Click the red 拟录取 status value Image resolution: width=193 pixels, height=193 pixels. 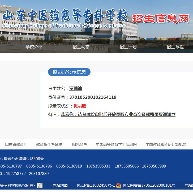coord(80,106)
